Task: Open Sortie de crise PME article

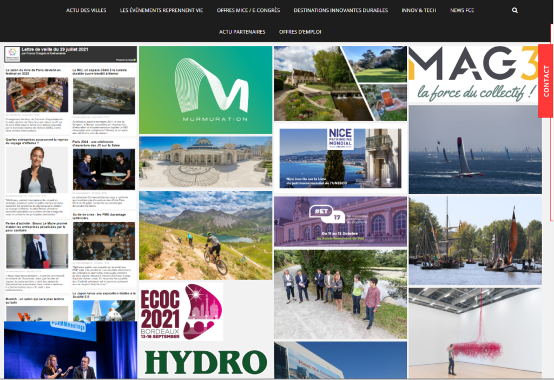Action: 99,217
